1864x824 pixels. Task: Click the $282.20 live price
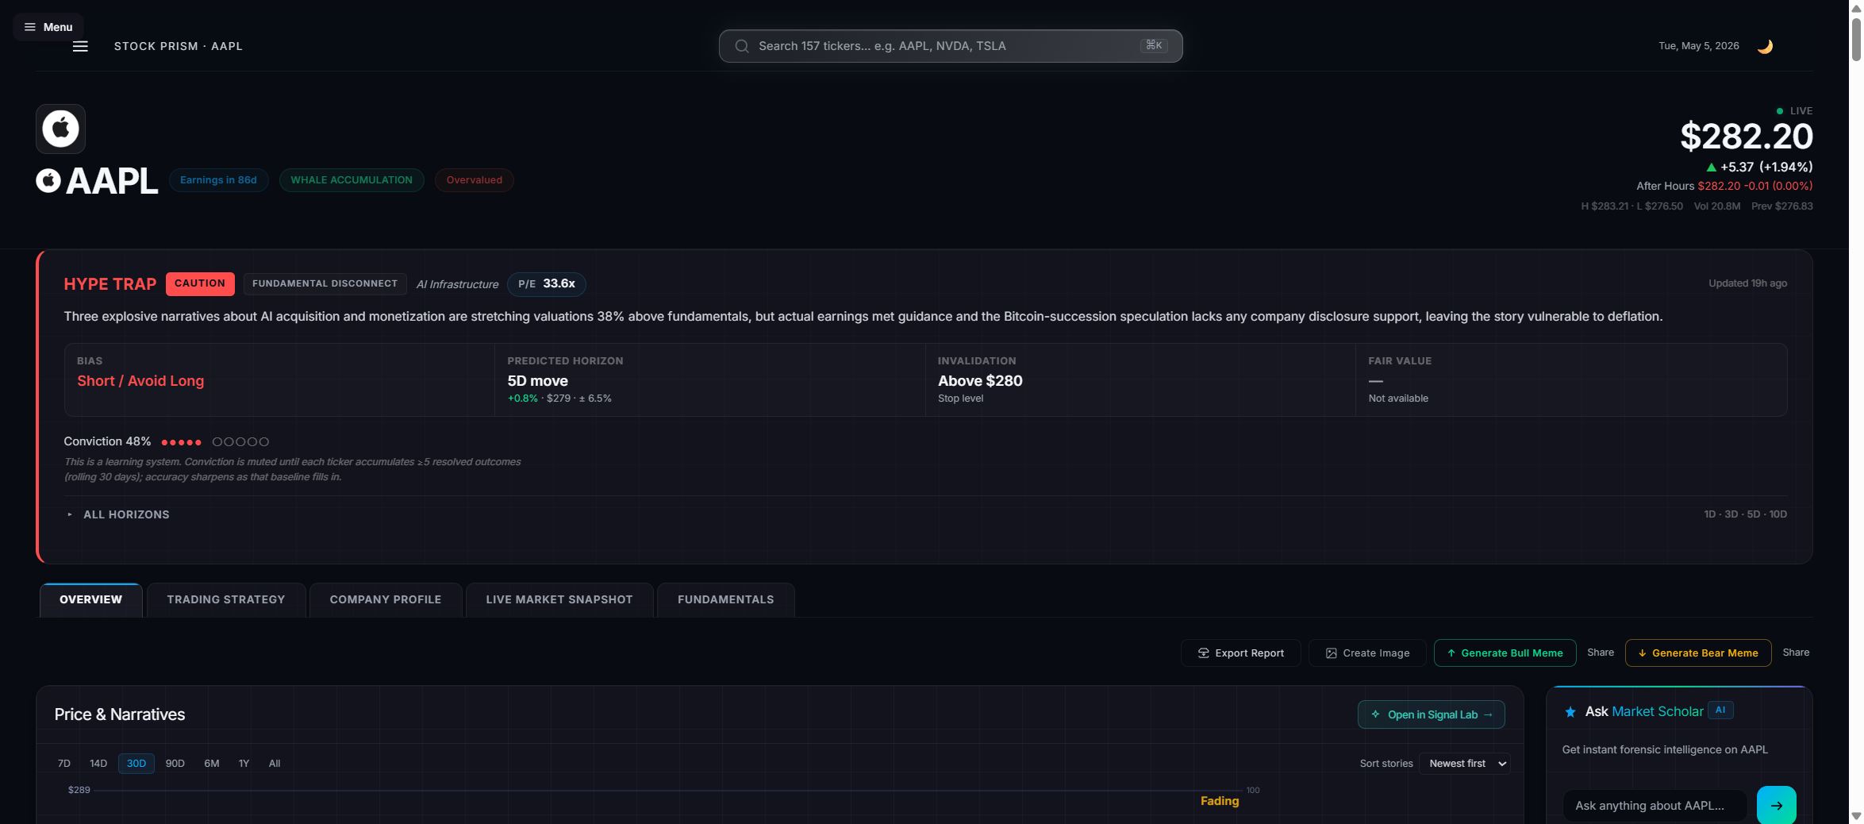[1746, 137]
